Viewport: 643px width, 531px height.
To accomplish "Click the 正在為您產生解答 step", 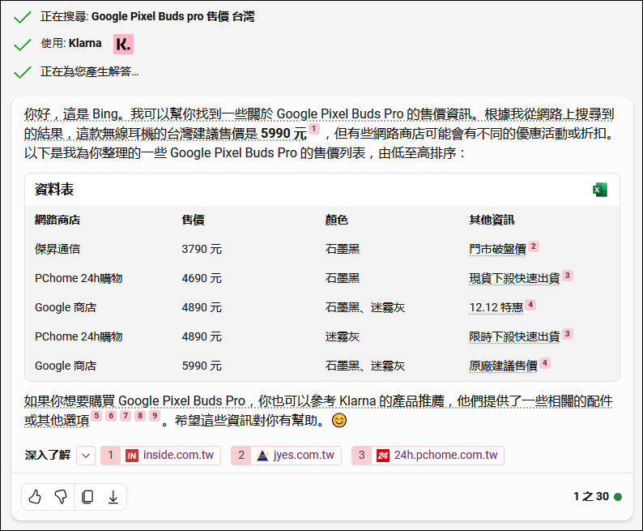I will pyautogui.click(x=89, y=71).
